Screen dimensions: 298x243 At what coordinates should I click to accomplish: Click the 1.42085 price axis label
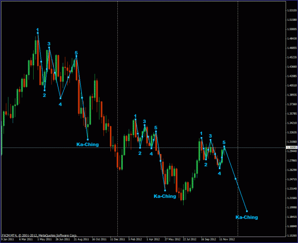tap(292, 76)
